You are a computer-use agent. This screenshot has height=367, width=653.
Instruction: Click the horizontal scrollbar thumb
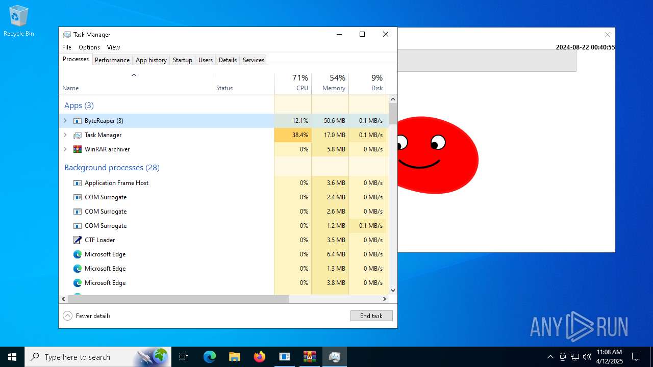178,299
